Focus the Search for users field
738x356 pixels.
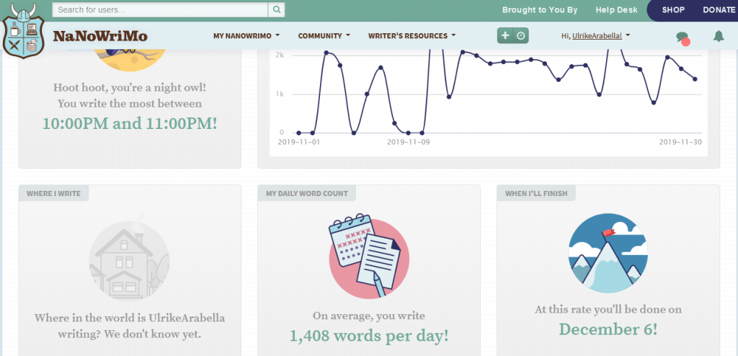pyautogui.click(x=160, y=9)
